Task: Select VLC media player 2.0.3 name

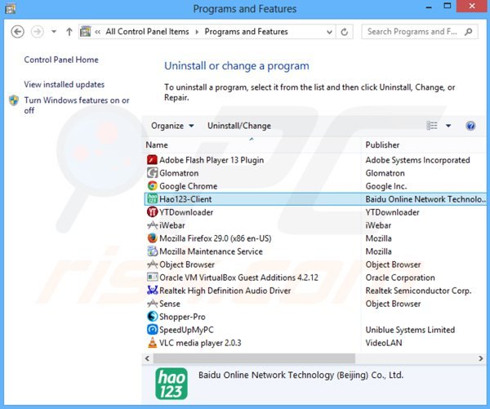Action: [x=200, y=343]
